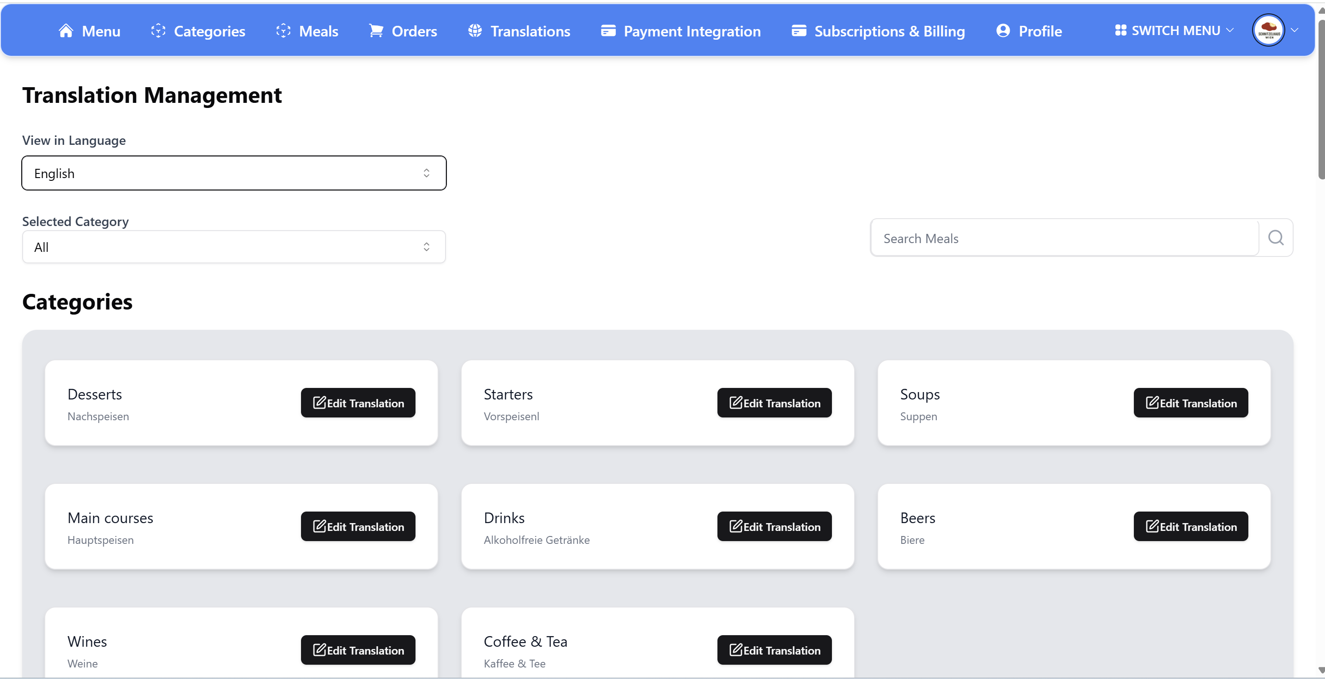Edit Translation for Desserts category
The image size is (1325, 679).
click(x=358, y=403)
